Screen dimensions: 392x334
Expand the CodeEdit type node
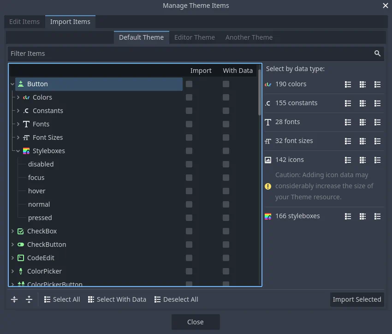coord(12,258)
